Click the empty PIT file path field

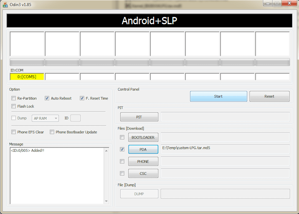225,117
